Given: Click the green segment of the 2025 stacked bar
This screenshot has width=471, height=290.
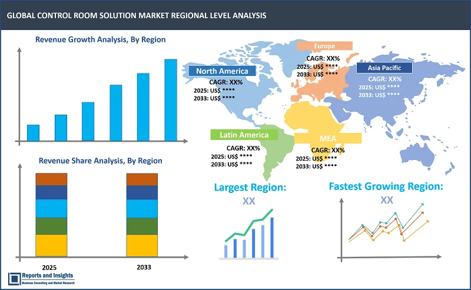Looking at the screenshot, I should [51, 226].
